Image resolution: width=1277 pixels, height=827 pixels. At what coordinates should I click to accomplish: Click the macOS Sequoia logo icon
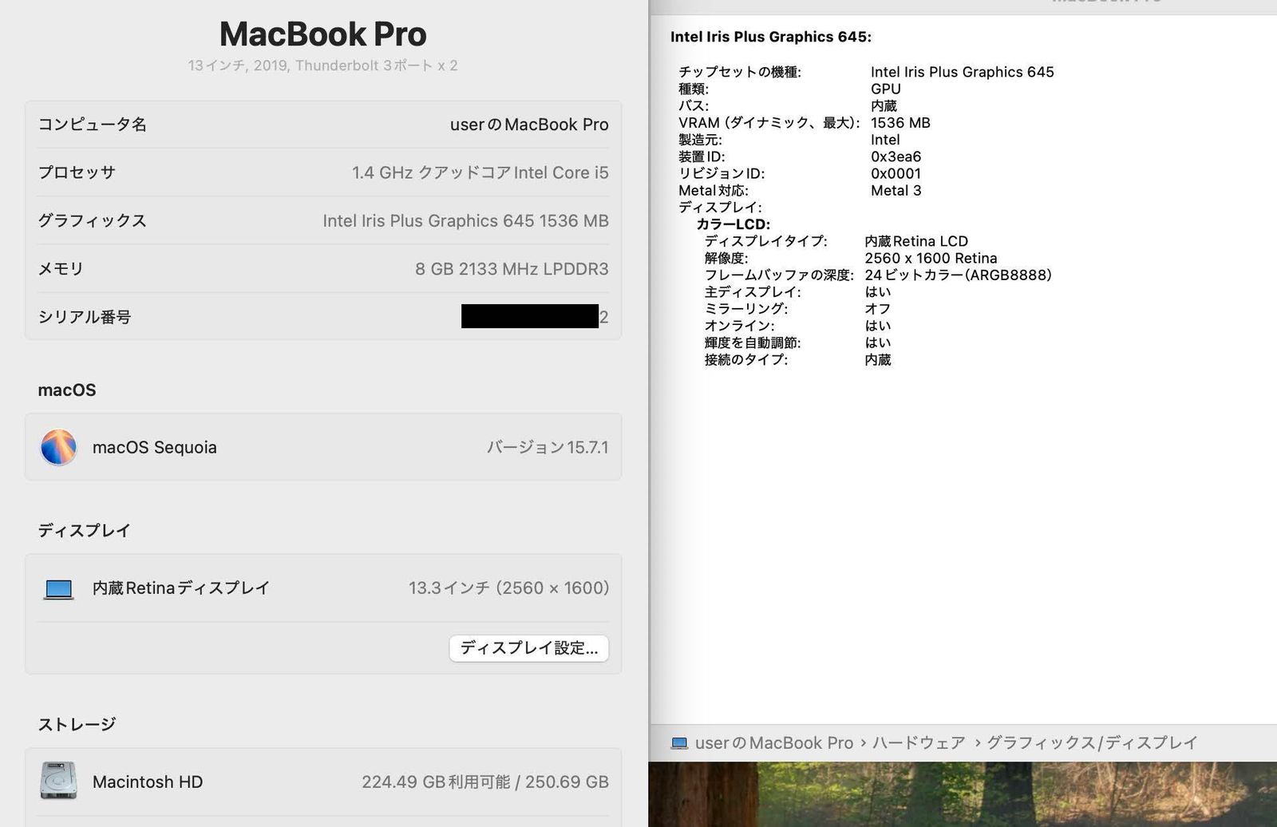click(57, 447)
